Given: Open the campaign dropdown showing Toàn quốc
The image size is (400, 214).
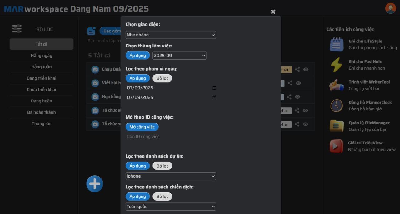Looking at the screenshot, I should (x=171, y=207).
